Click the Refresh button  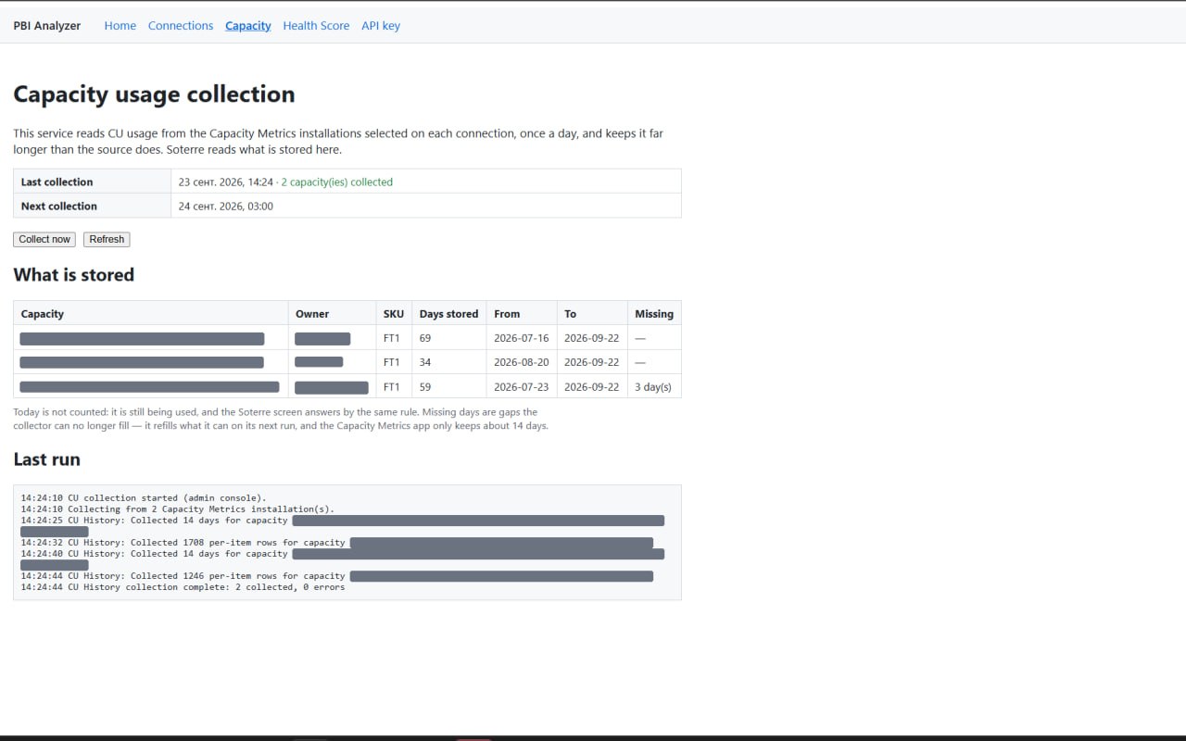pyautogui.click(x=107, y=239)
